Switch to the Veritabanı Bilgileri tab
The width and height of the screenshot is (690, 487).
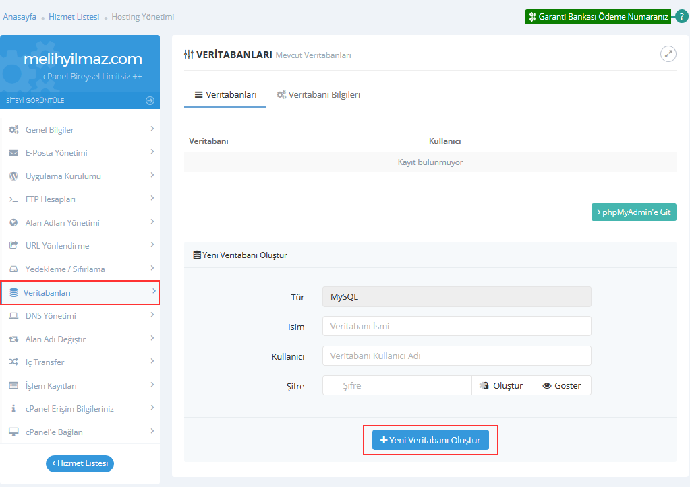[x=318, y=95]
